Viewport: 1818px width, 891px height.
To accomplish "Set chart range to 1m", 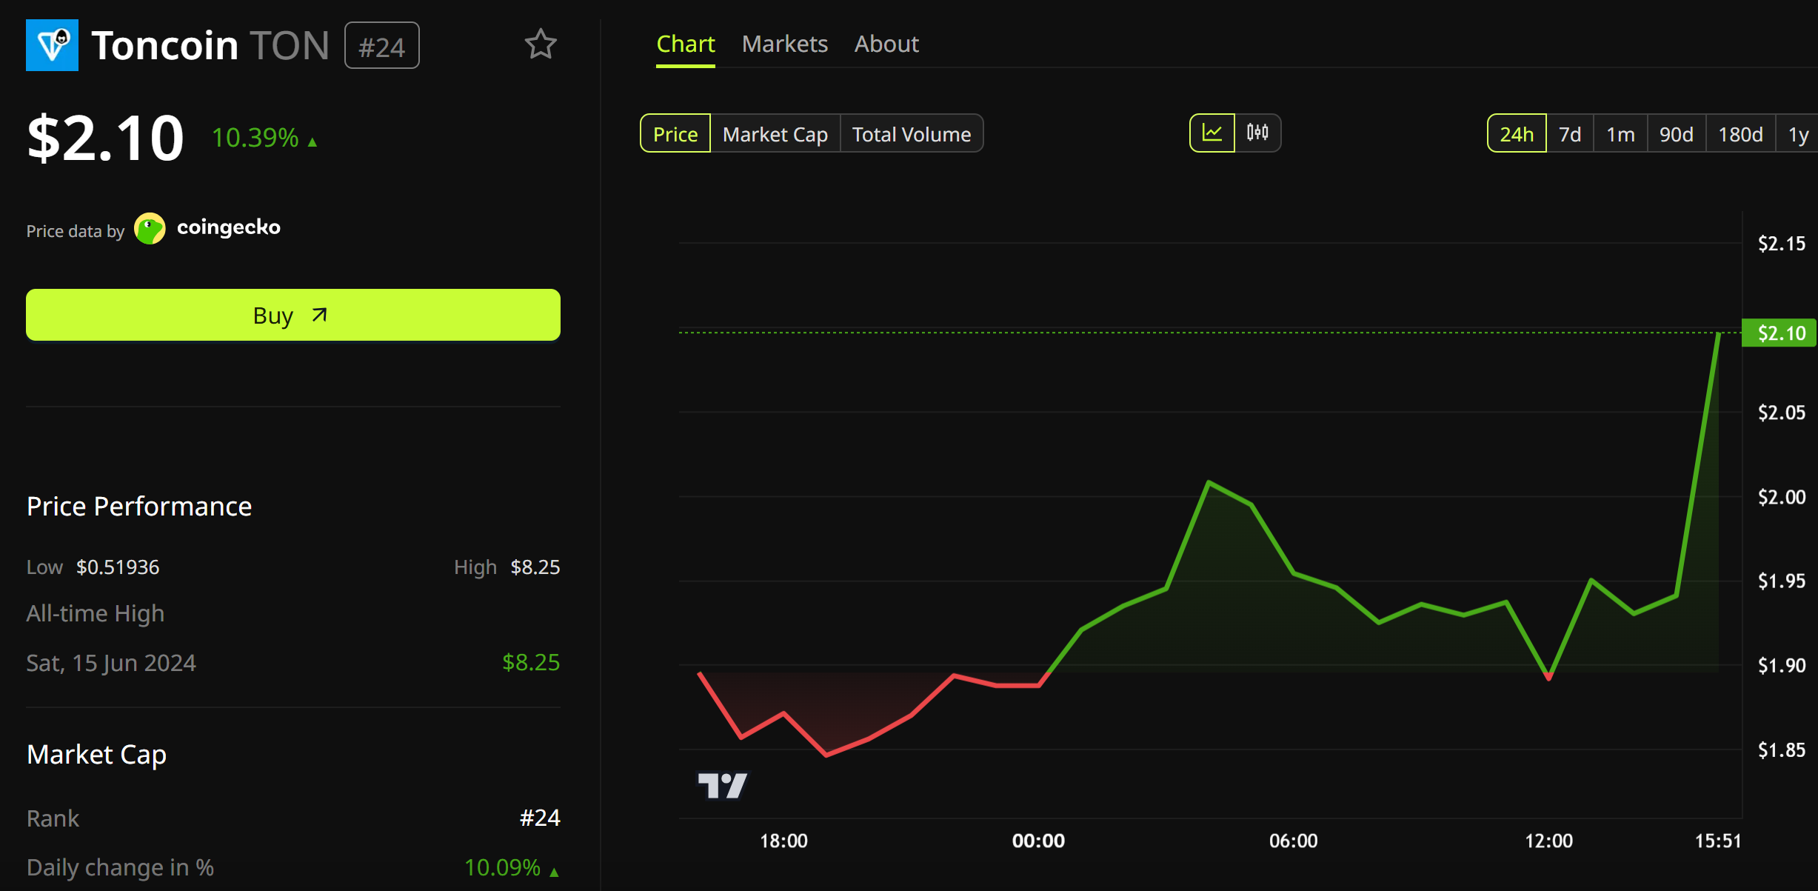I will tap(1620, 134).
